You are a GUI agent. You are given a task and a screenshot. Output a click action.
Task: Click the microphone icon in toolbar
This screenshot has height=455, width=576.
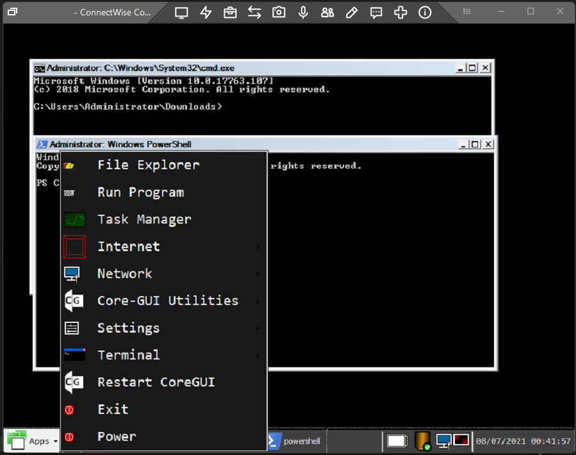(303, 12)
